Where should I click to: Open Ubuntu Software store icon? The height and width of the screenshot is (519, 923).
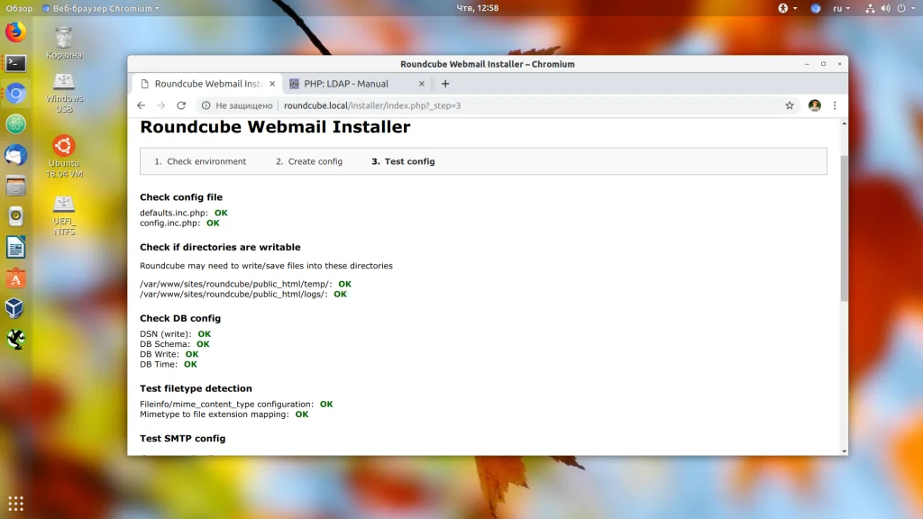coord(16,278)
